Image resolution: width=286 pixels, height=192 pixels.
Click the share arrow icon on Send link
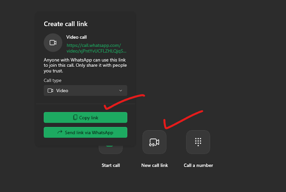tap(60, 132)
